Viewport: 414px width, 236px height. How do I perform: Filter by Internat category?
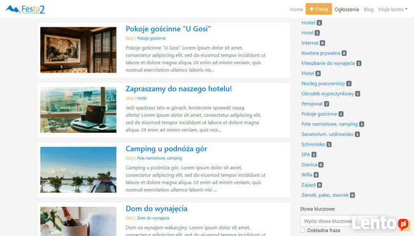(310, 43)
